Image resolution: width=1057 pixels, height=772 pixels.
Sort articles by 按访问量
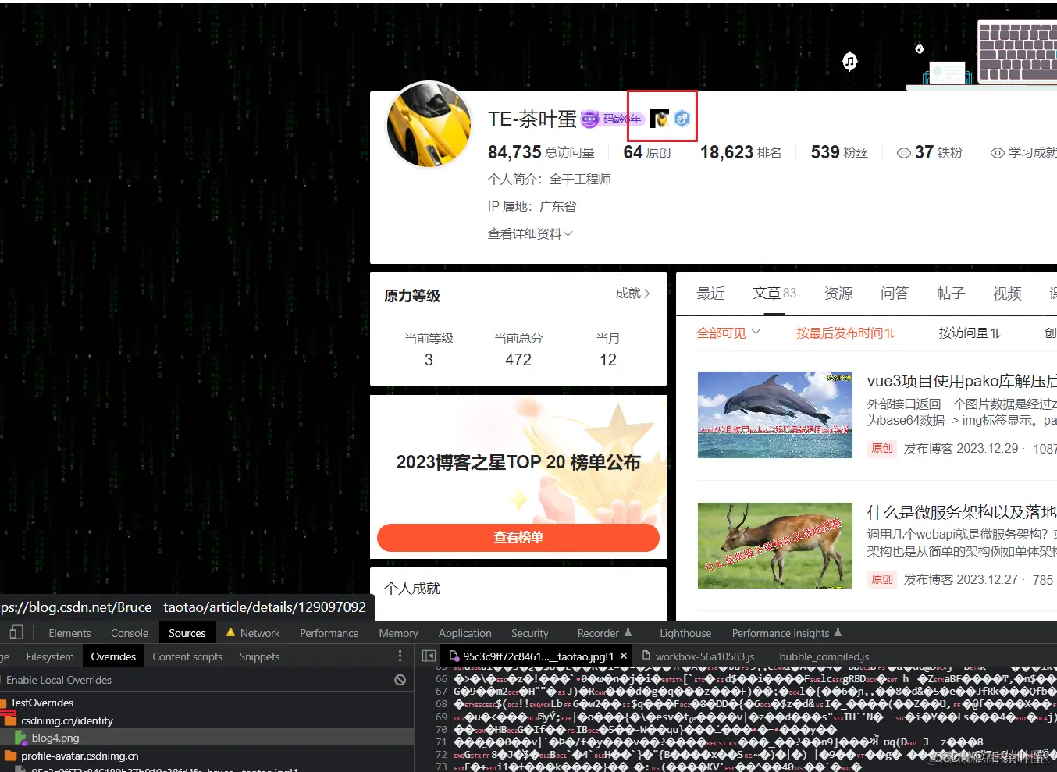pos(970,333)
